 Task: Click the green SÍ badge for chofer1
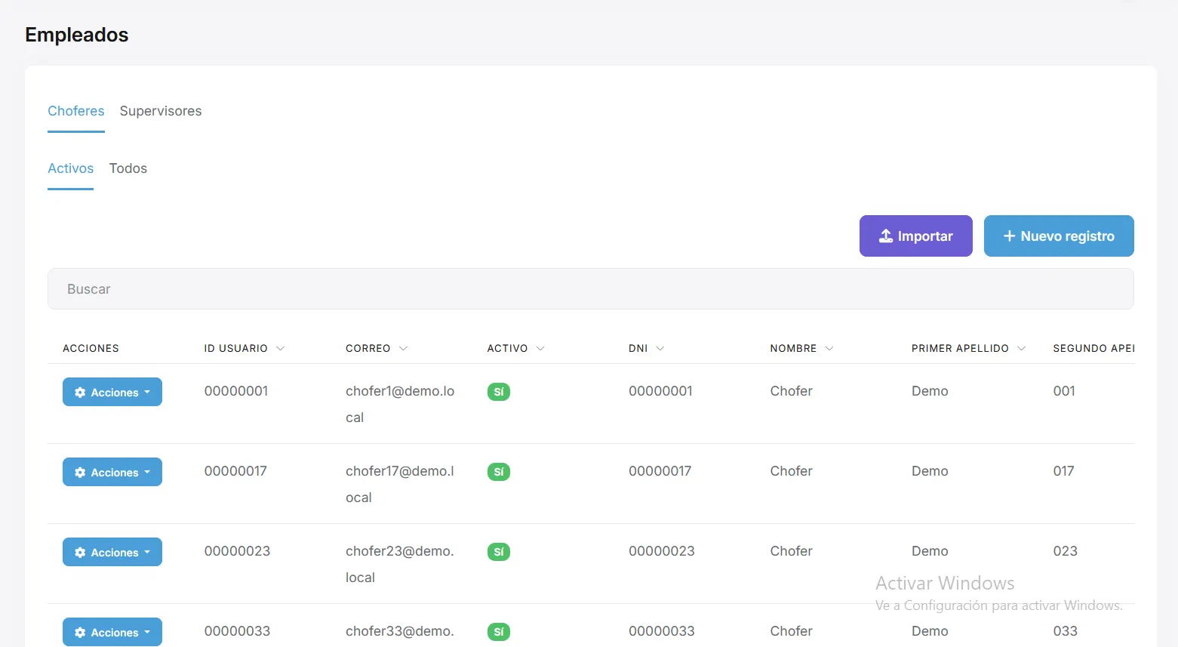click(499, 392)
